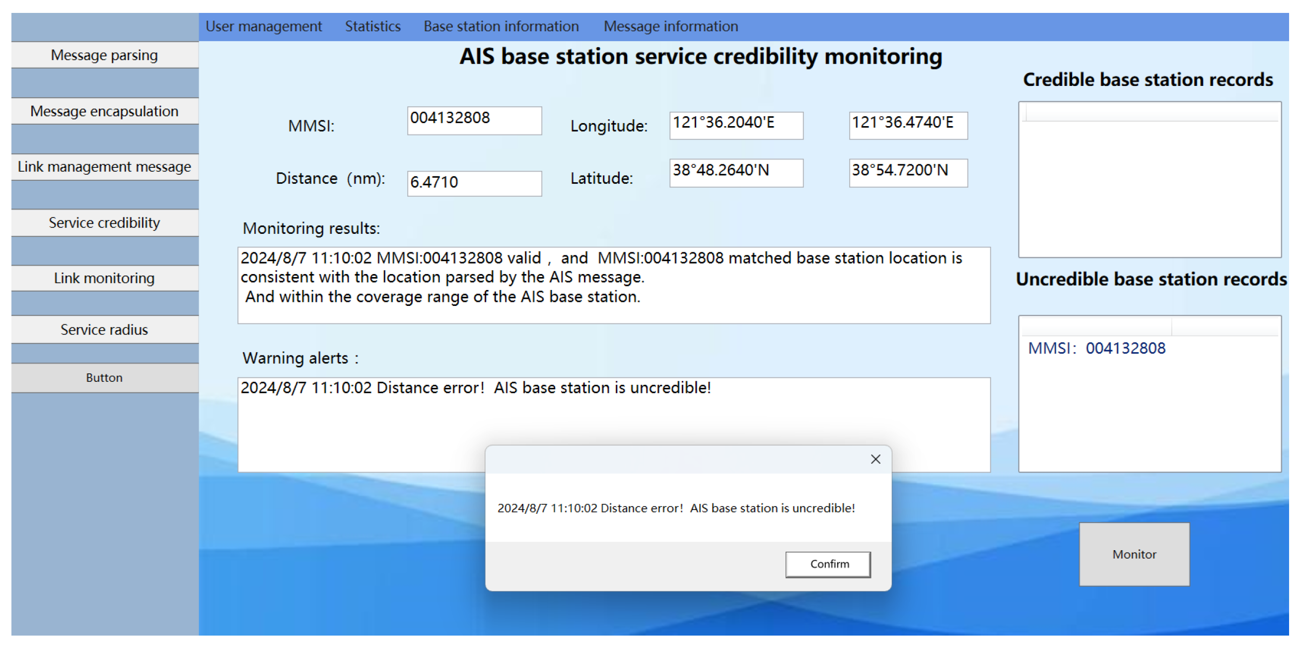Click the Monitor button
The image size is (1302, 647).
pos(1134,554)
